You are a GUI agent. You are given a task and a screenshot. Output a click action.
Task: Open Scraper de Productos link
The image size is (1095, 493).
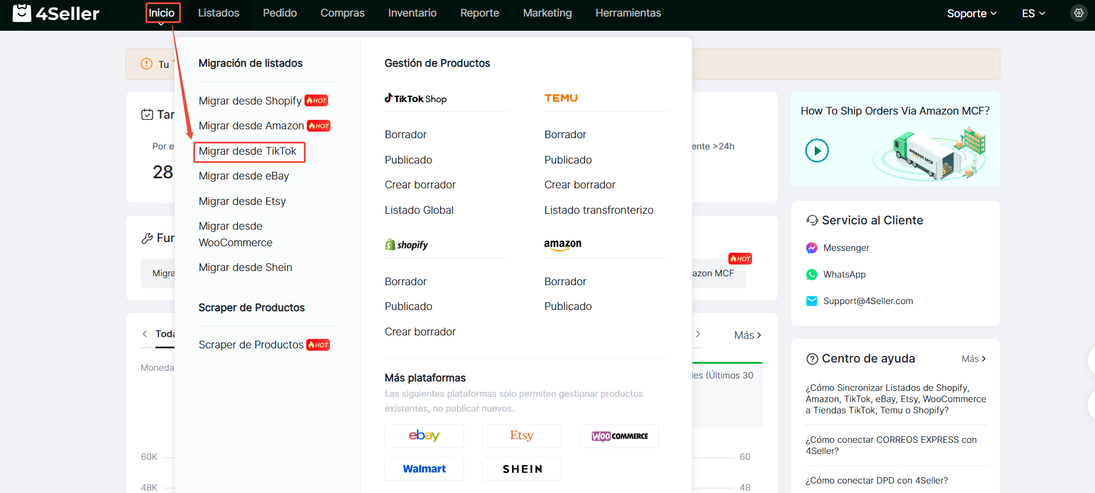[251, 345]
